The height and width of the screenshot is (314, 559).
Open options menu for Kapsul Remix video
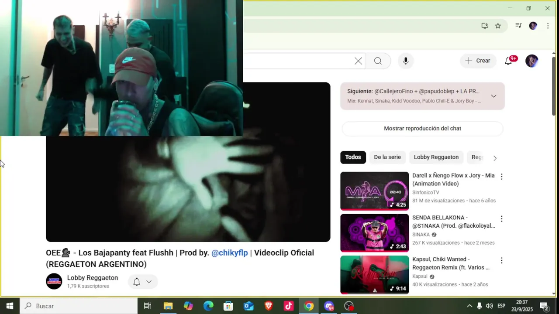(501, 260)
